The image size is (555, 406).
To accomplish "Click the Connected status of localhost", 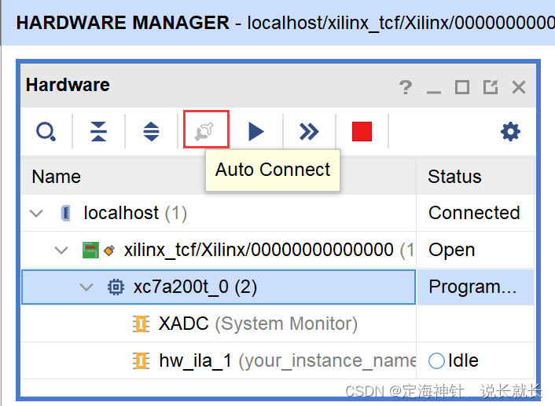I will click(474, 213).
